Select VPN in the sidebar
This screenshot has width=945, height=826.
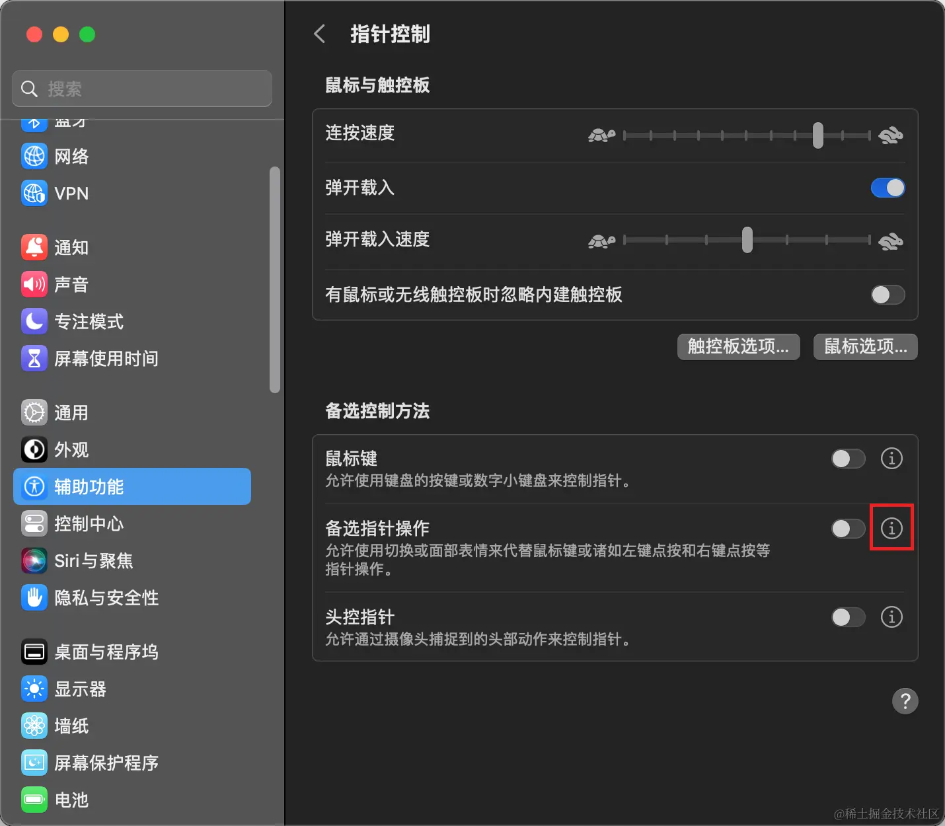click(132, 194)
